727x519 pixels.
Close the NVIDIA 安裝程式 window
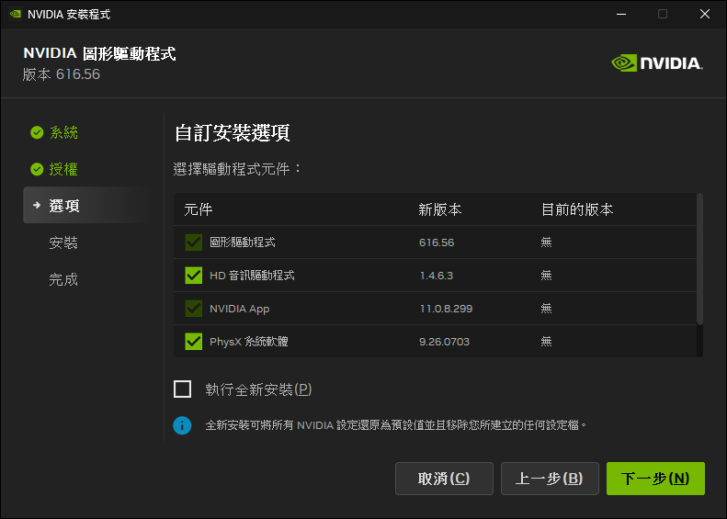(705, 14)
